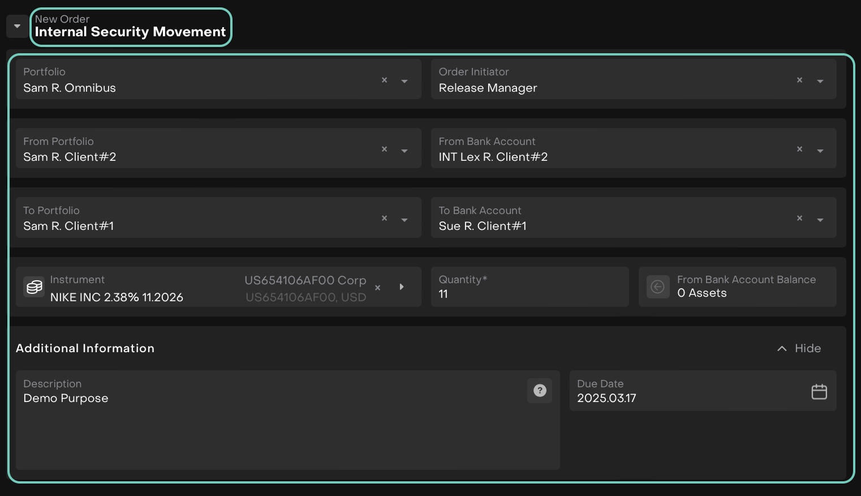The image size is (861, 496).
Task: Remove the From Portfolio selection
Action: (x=384, y=149)
